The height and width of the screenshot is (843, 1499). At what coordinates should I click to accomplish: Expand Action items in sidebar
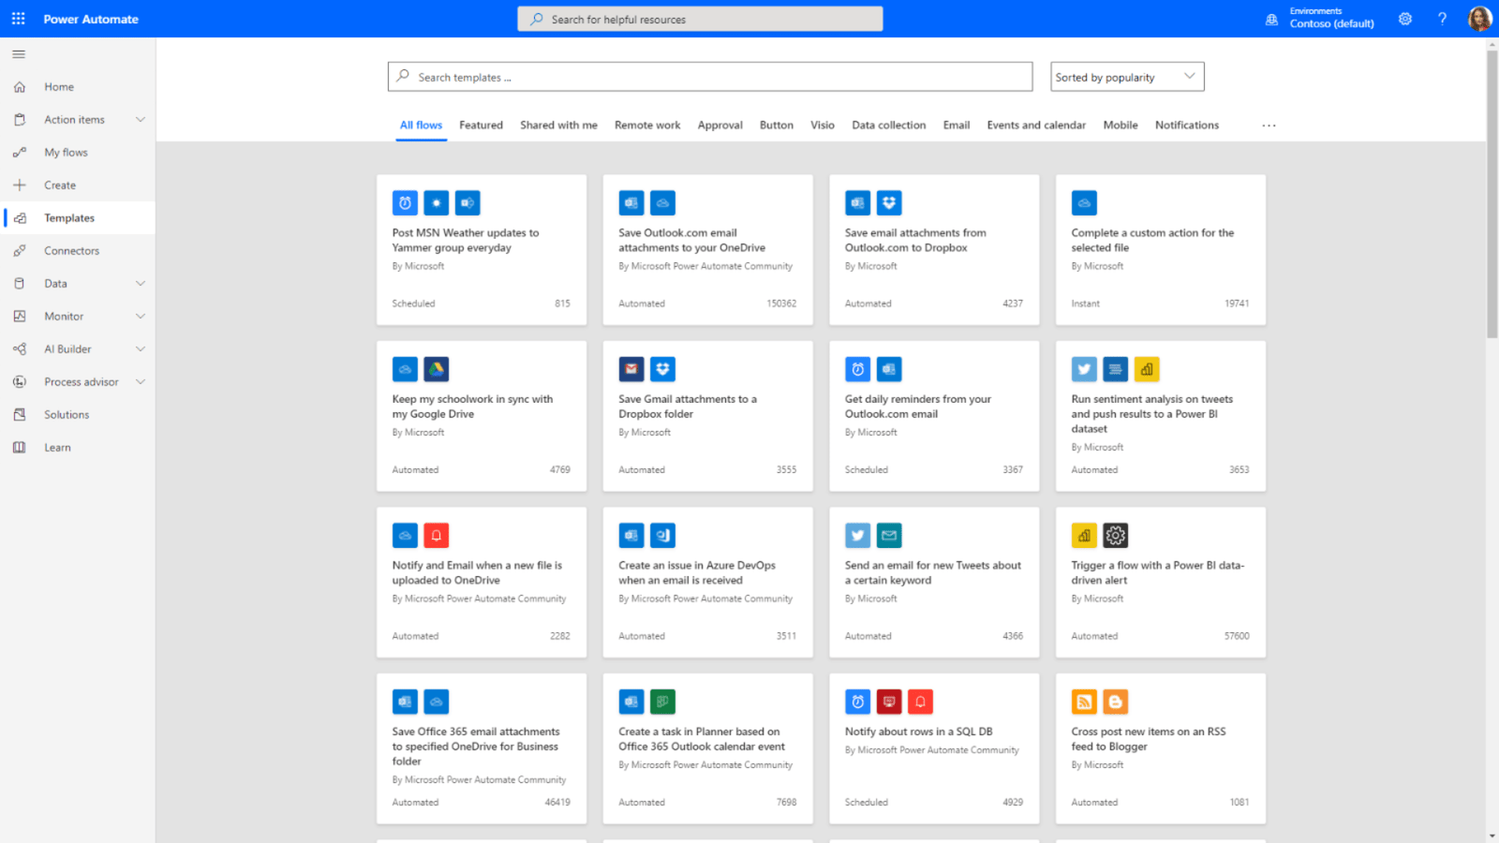[x=141, y=120]
